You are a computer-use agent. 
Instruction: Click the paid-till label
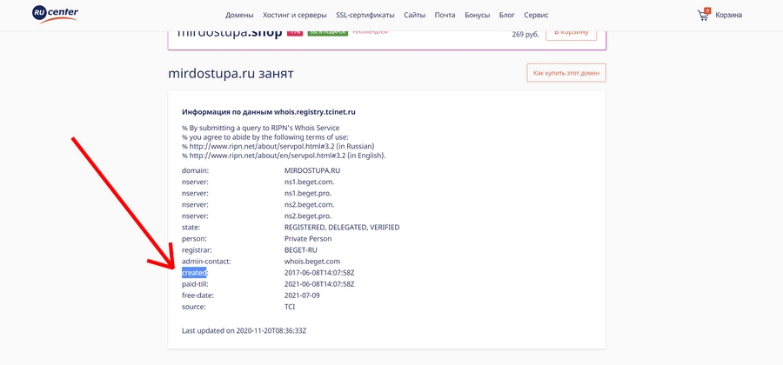(x=195, y=284)
